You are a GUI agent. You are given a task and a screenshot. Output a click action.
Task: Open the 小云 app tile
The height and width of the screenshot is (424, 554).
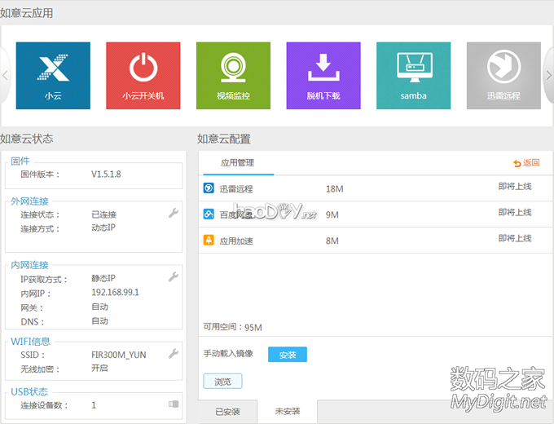coord(53,75)
